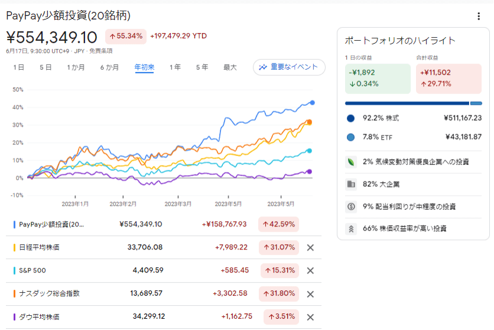Switch chart to 6か月 range

(109, 67)
